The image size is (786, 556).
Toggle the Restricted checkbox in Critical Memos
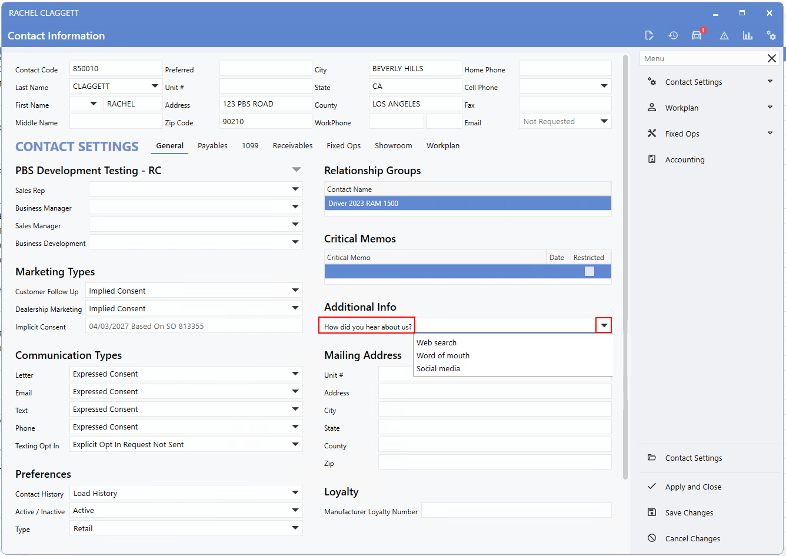point(589,271)
